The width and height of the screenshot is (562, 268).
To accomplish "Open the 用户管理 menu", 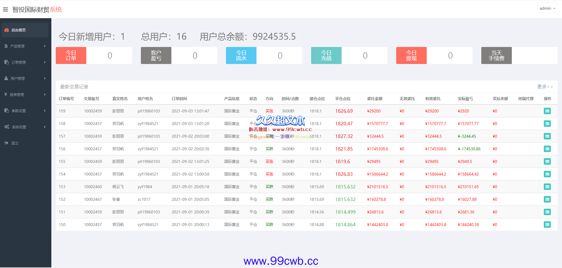I will 26,78.
